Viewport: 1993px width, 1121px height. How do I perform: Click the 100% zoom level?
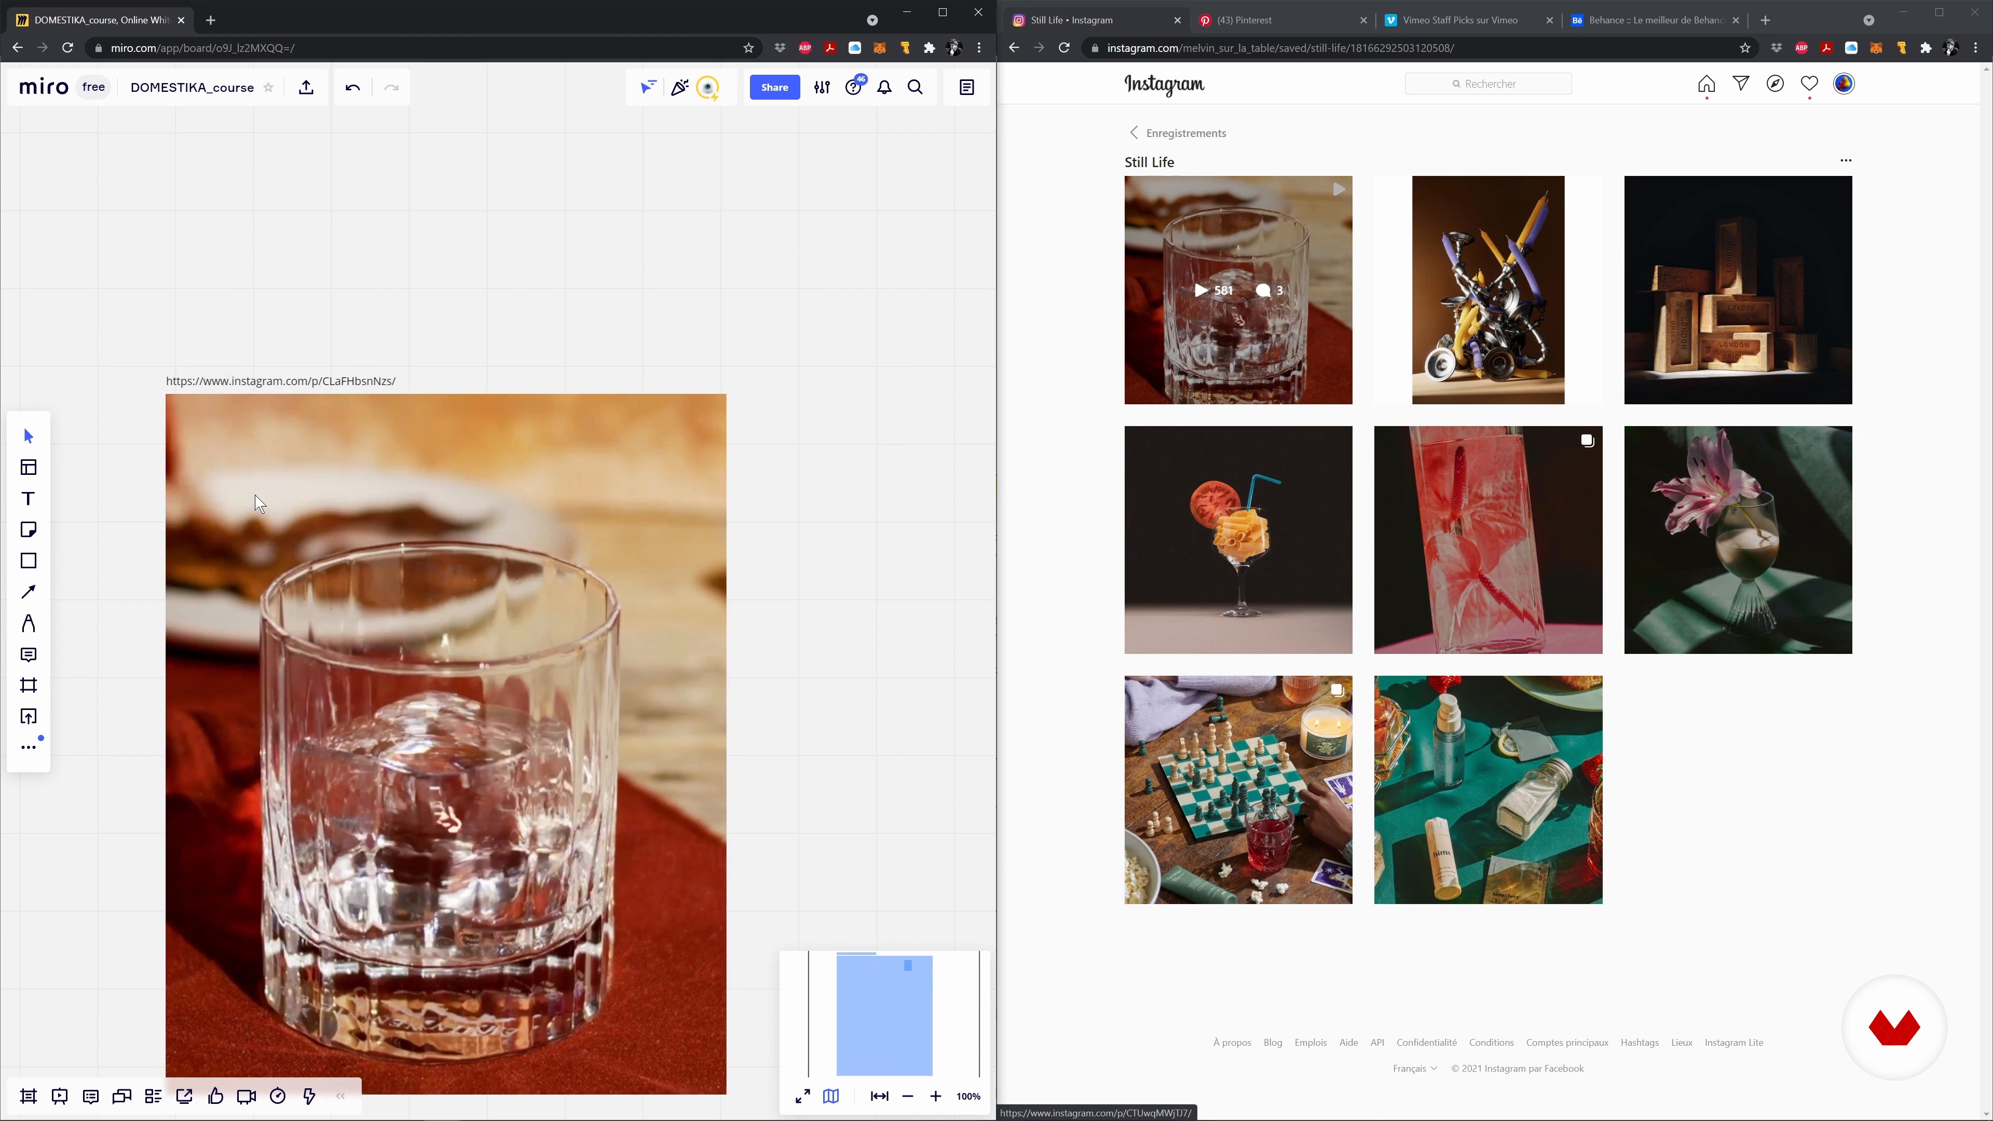[968, 1096]
